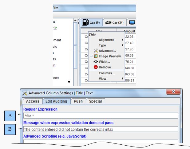190x149 pixels.
Task: Select the Special tab
Action: click(x=95, y=101)
